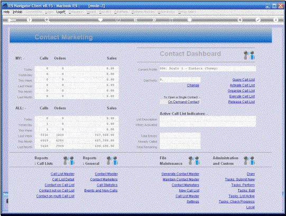
Task: Open the Query Call List link
Action: click(x=244, y=80)
